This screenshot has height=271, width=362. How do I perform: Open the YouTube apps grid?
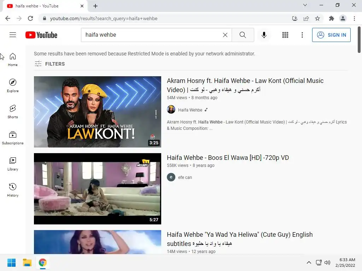pyautogui.click(x=285, y=35)
